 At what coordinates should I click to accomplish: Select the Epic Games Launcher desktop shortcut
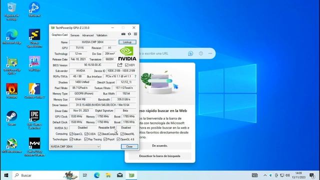tap(34, 120)
